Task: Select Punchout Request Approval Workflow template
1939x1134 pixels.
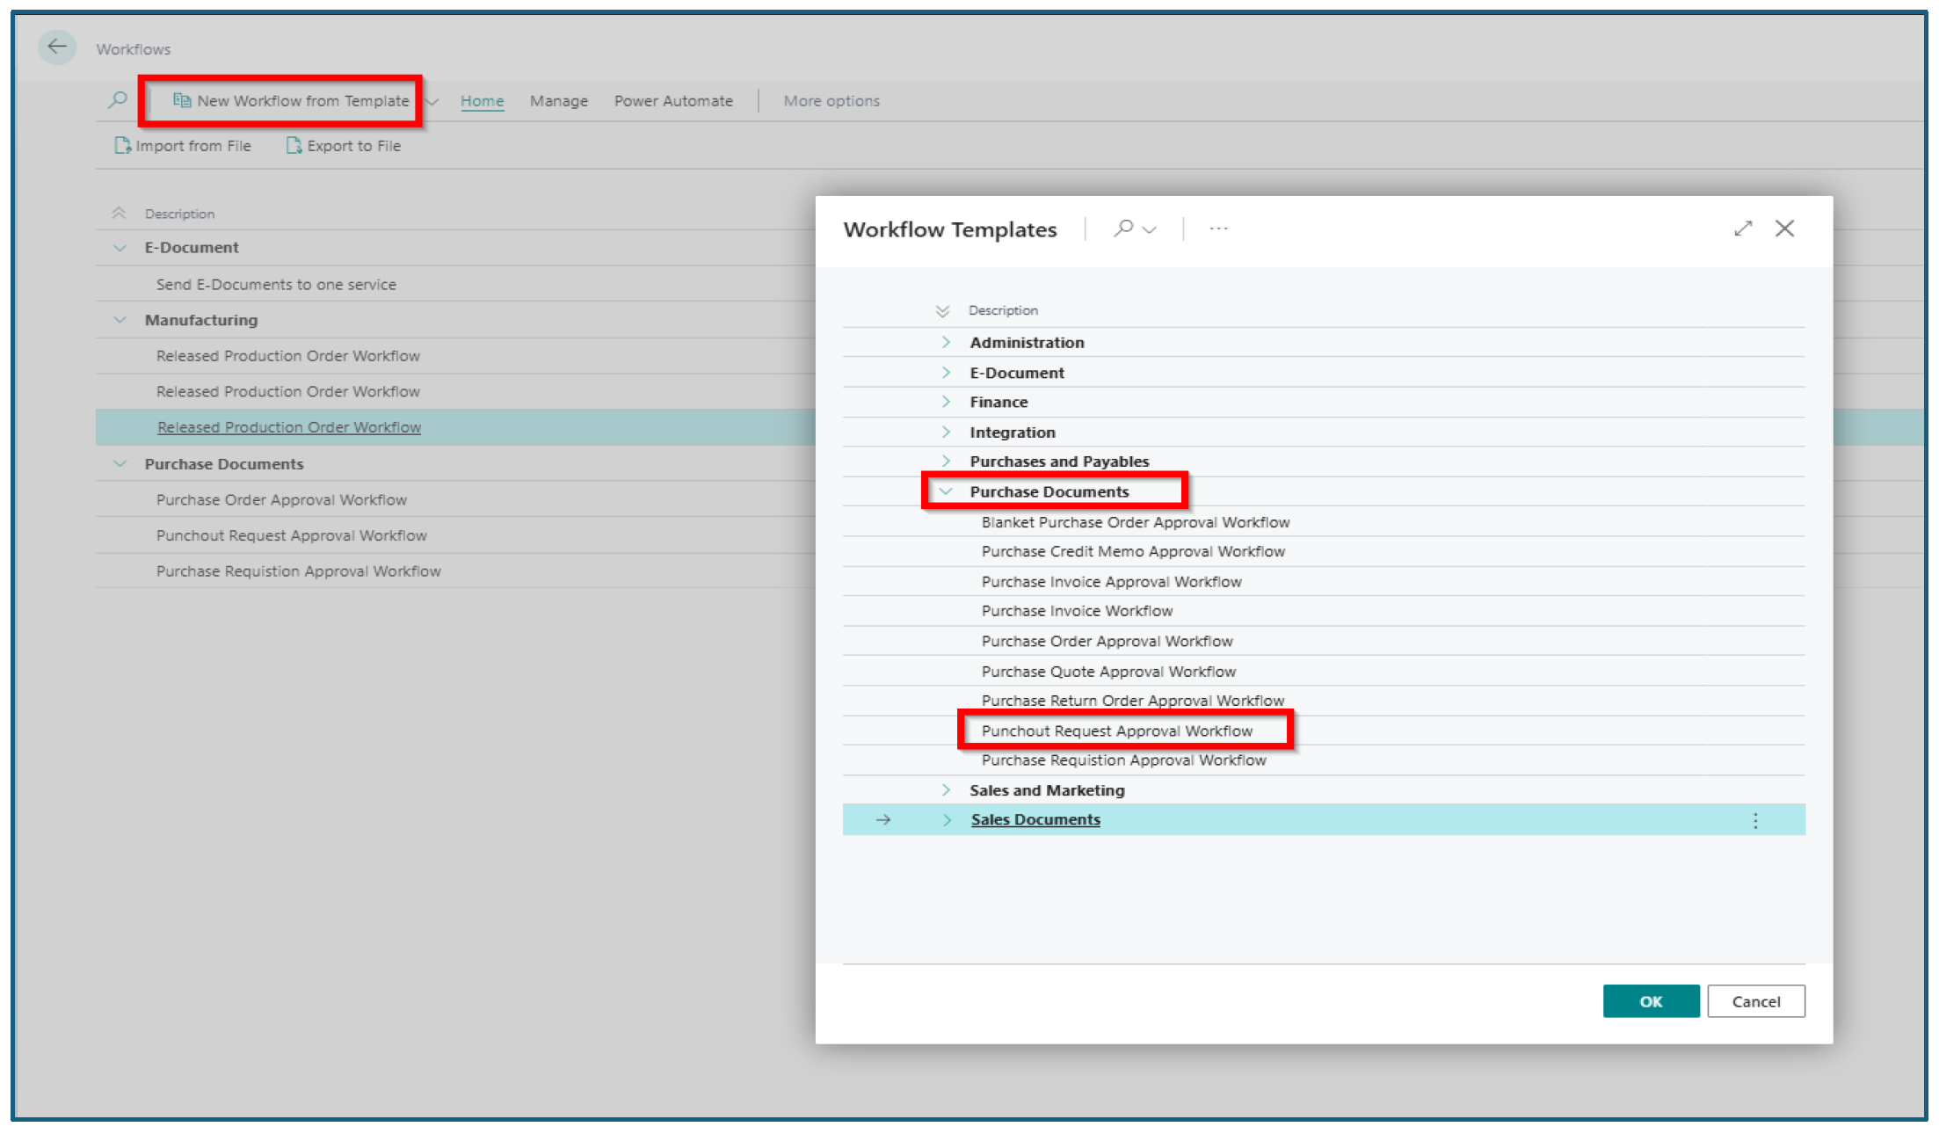Action: click(1116, 731)
